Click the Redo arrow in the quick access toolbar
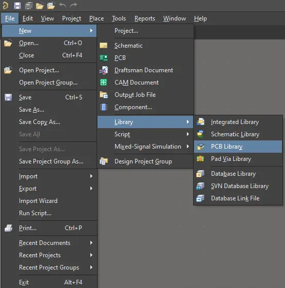Screen dimensions: 285x288 [73, 5]
